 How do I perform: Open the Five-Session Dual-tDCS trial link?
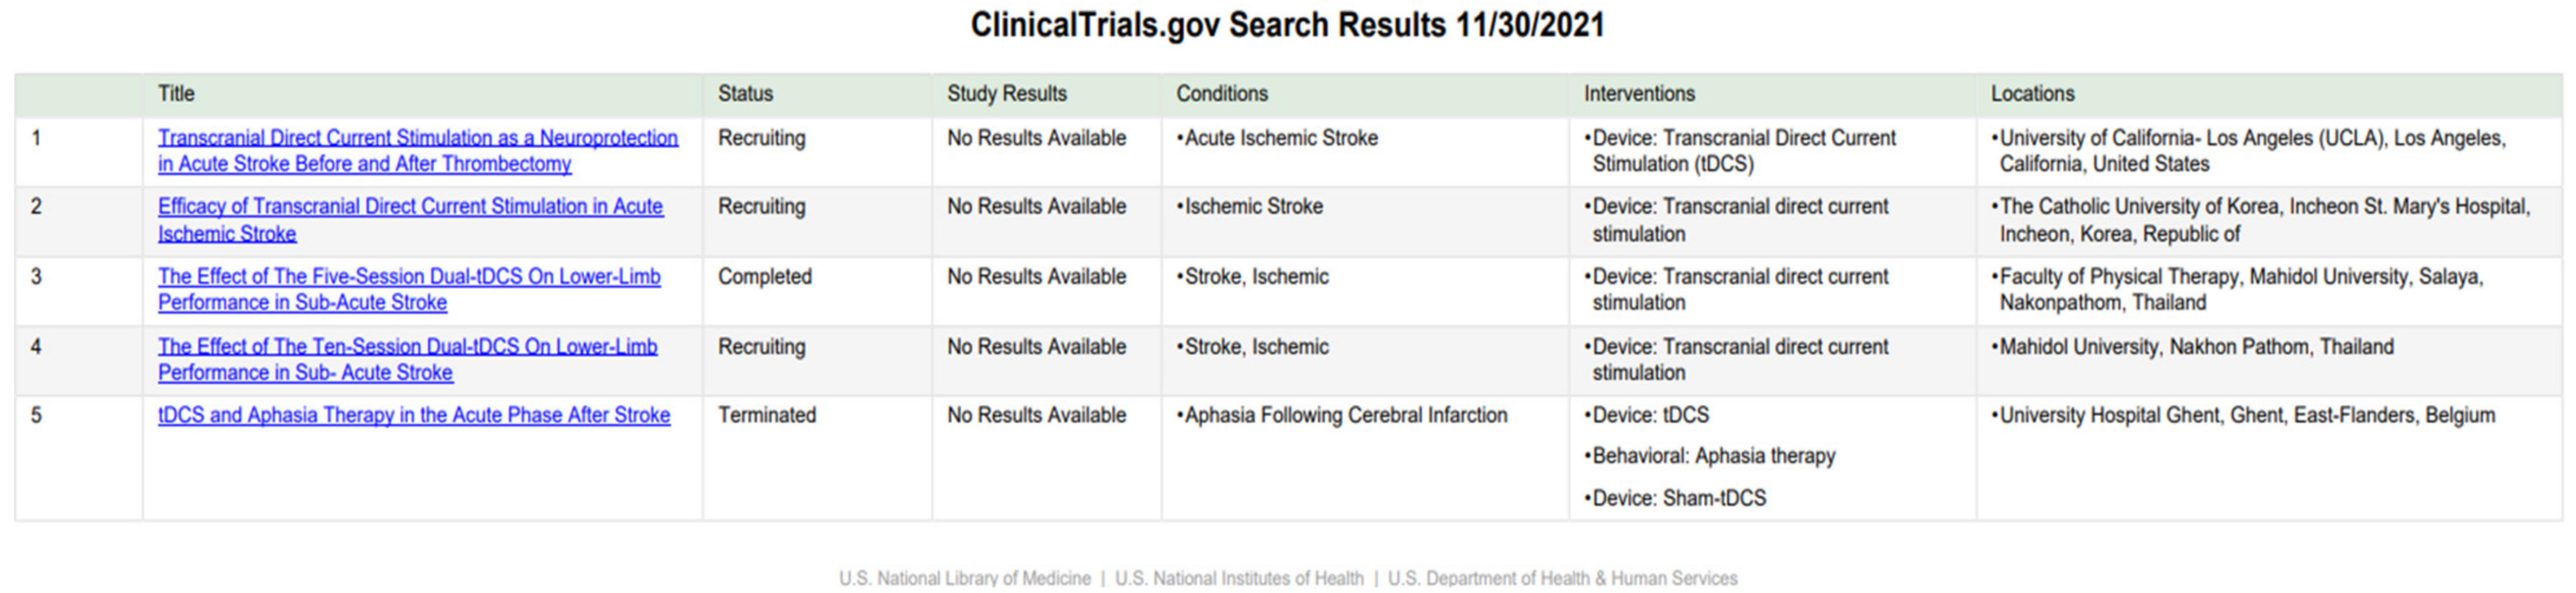point(409,277)
